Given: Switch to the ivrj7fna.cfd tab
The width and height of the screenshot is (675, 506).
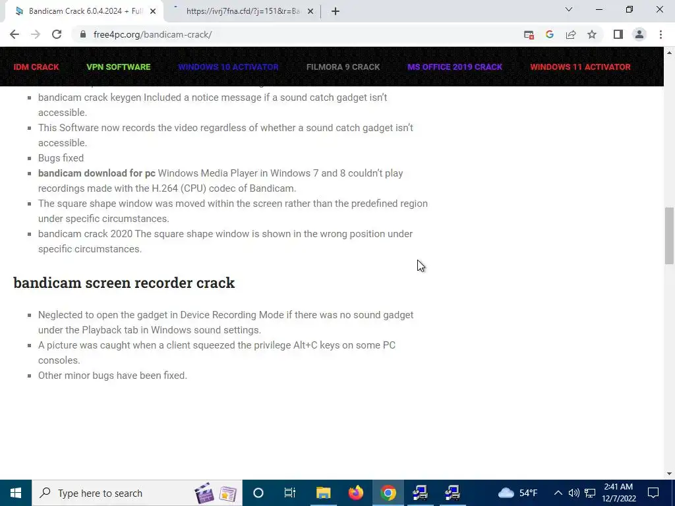Looking at the screenshot, I should pyautogui.click(x=241, y=11).
